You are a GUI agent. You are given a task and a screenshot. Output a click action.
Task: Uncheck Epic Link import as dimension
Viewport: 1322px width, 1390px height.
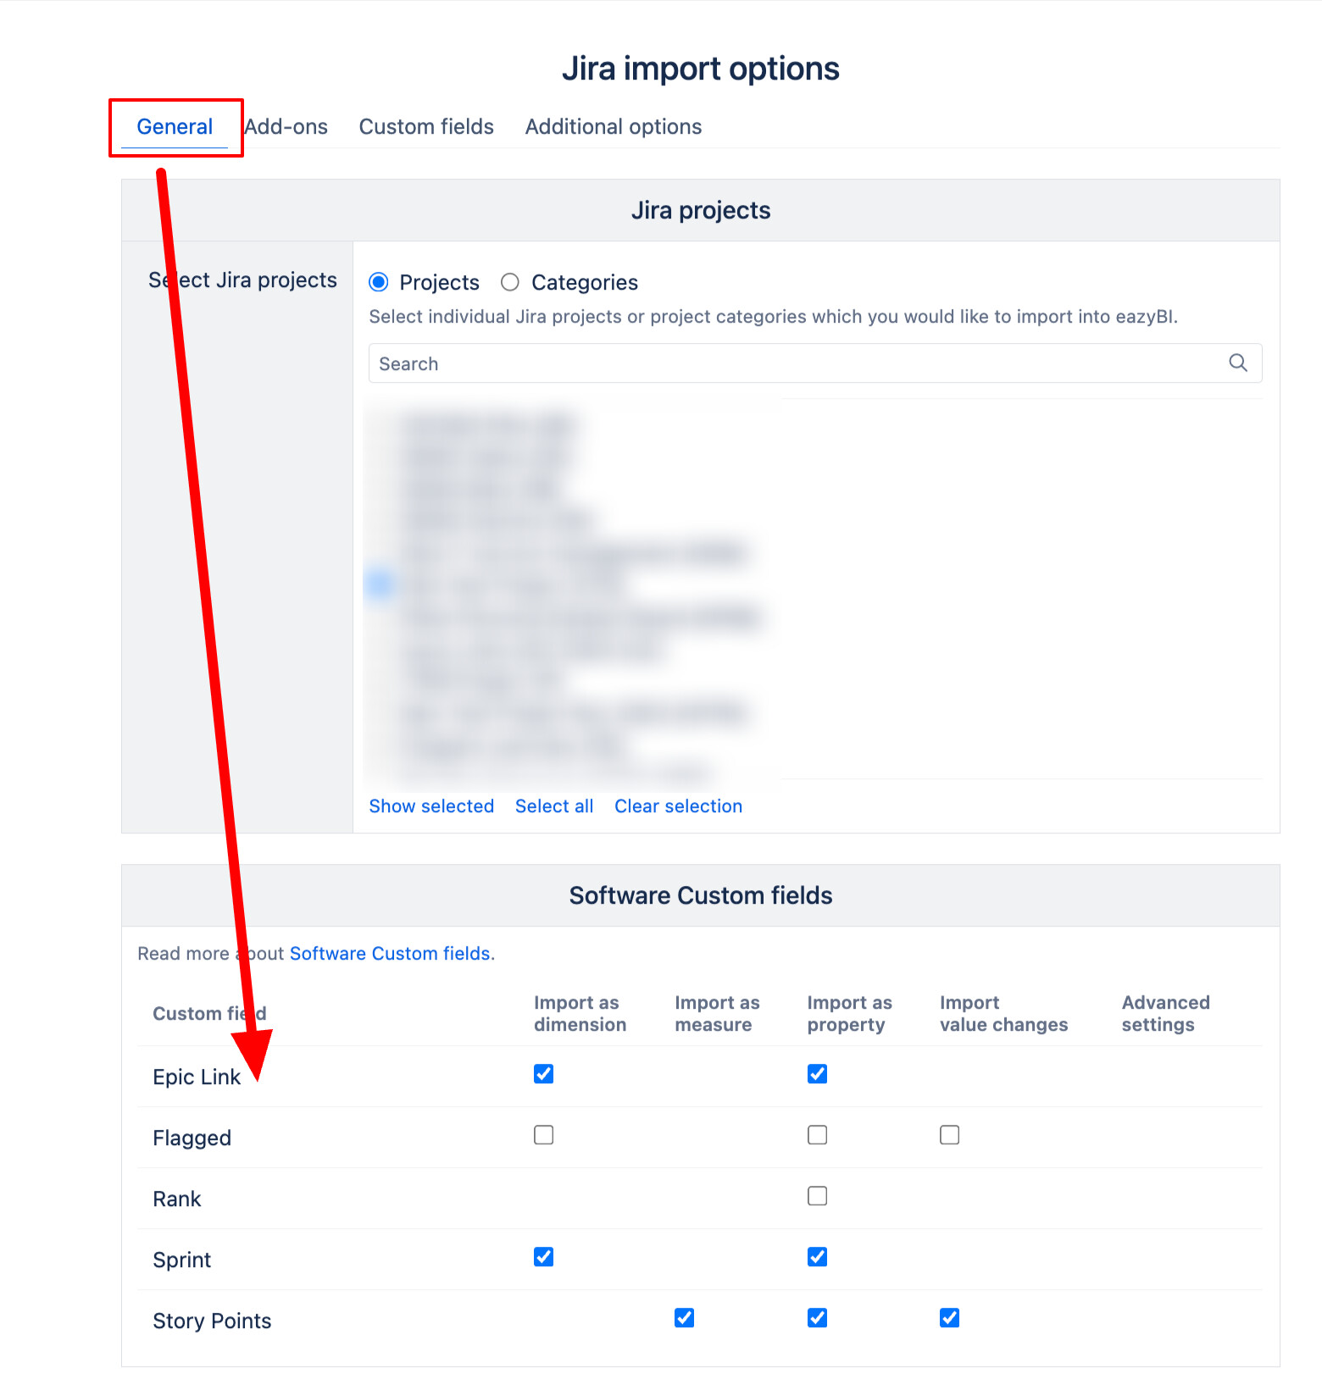[544, 1074]
